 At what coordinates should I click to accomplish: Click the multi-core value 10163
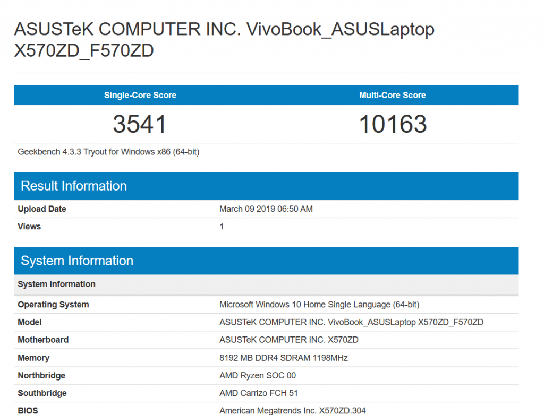tap(393, 124)
